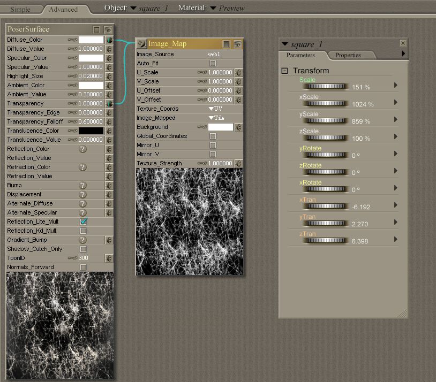This screenshot has height=382, width=436.
Task: Collapse the Transform parameter group
Action: pos(285,71)
